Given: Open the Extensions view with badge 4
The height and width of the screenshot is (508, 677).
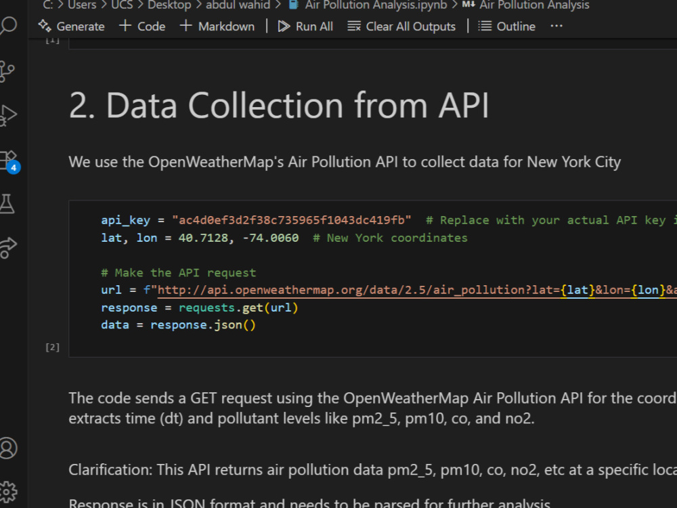Looking at the screenshot, I should 9,161.
